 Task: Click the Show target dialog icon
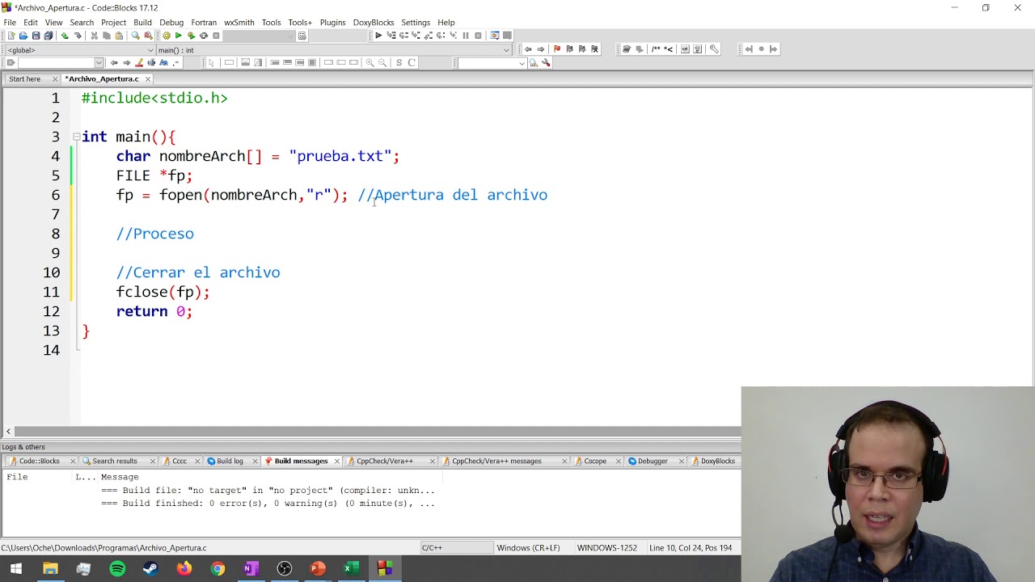(x=302, y=36)
